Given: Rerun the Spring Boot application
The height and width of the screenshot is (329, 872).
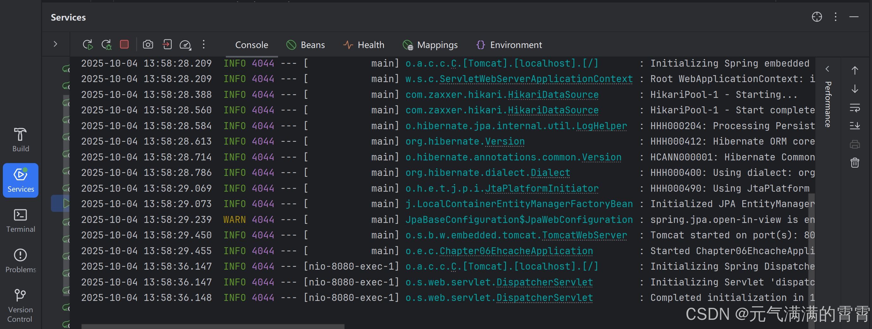Looking at the screenshot, I should 88,45.
